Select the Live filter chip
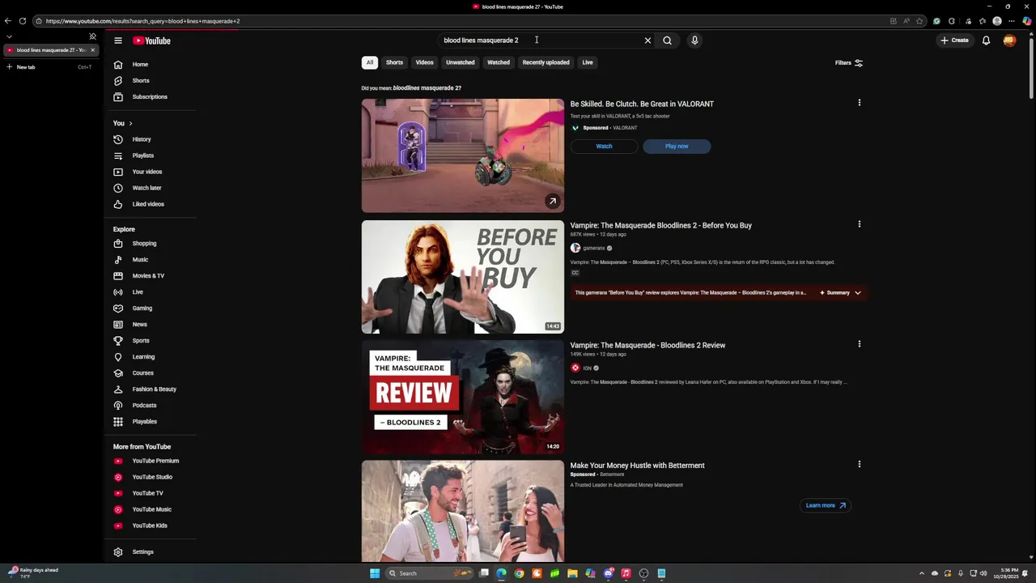 click(588, 62)
